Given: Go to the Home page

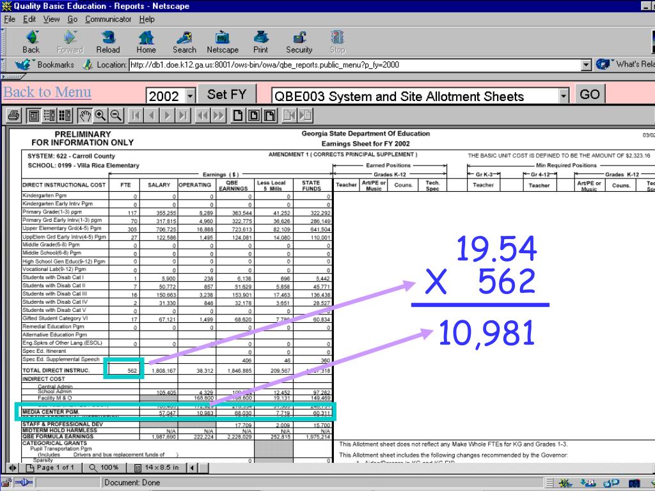Looking at the screenshot, I should [x=146, y=42].
